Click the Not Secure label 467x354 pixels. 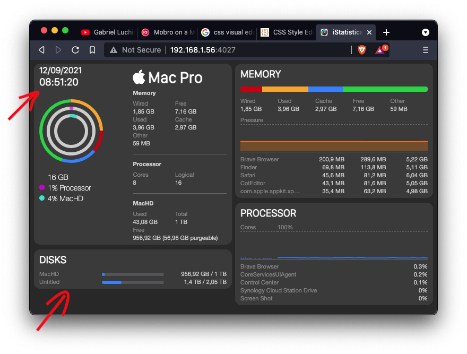[141, 50]
